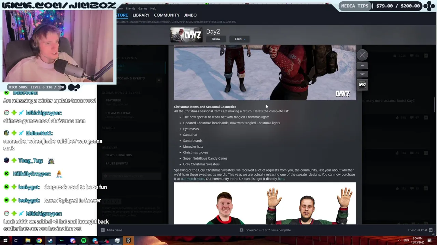Open 'Downloads - 2 of 2 Items Complete'
The width and height of the screenshot is (437, 245).
tap(268, 230)
